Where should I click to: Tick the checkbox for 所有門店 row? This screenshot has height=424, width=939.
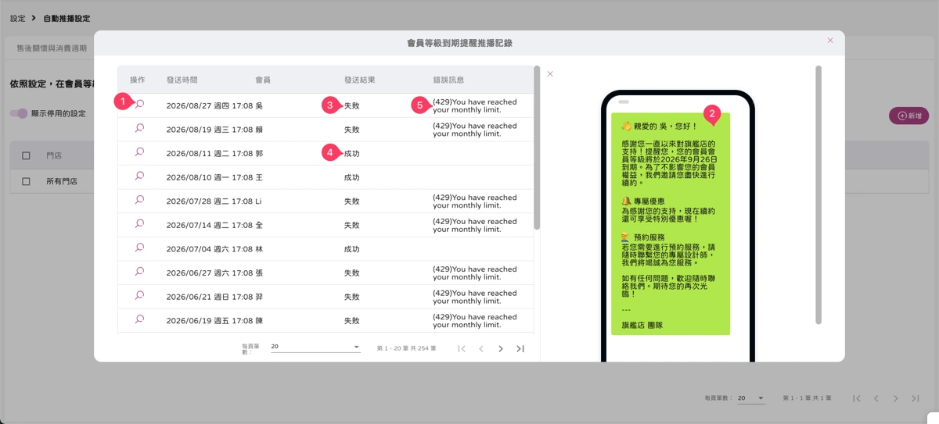pos(26,181)
